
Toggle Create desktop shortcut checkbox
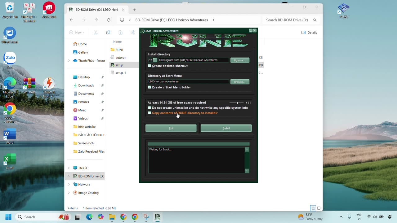(x=149, y=66)
